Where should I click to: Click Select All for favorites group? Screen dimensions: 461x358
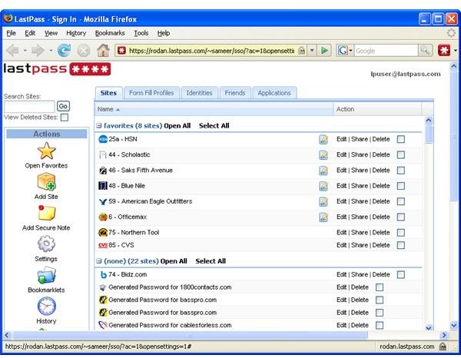214,126
